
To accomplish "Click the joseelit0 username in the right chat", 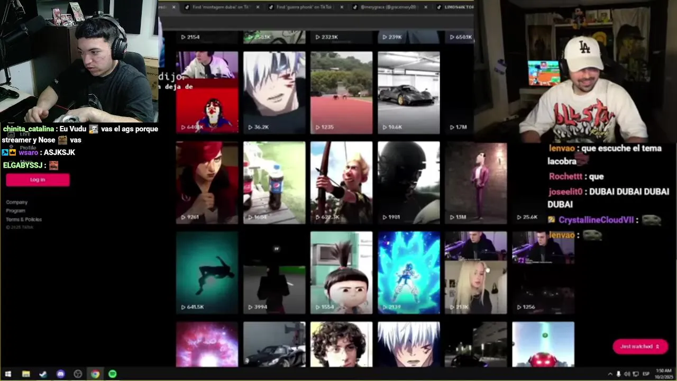I will 565,192.
